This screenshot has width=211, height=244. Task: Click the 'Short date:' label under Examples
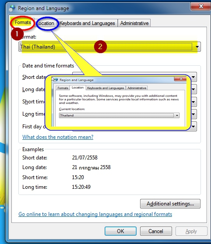pos(35,158)
